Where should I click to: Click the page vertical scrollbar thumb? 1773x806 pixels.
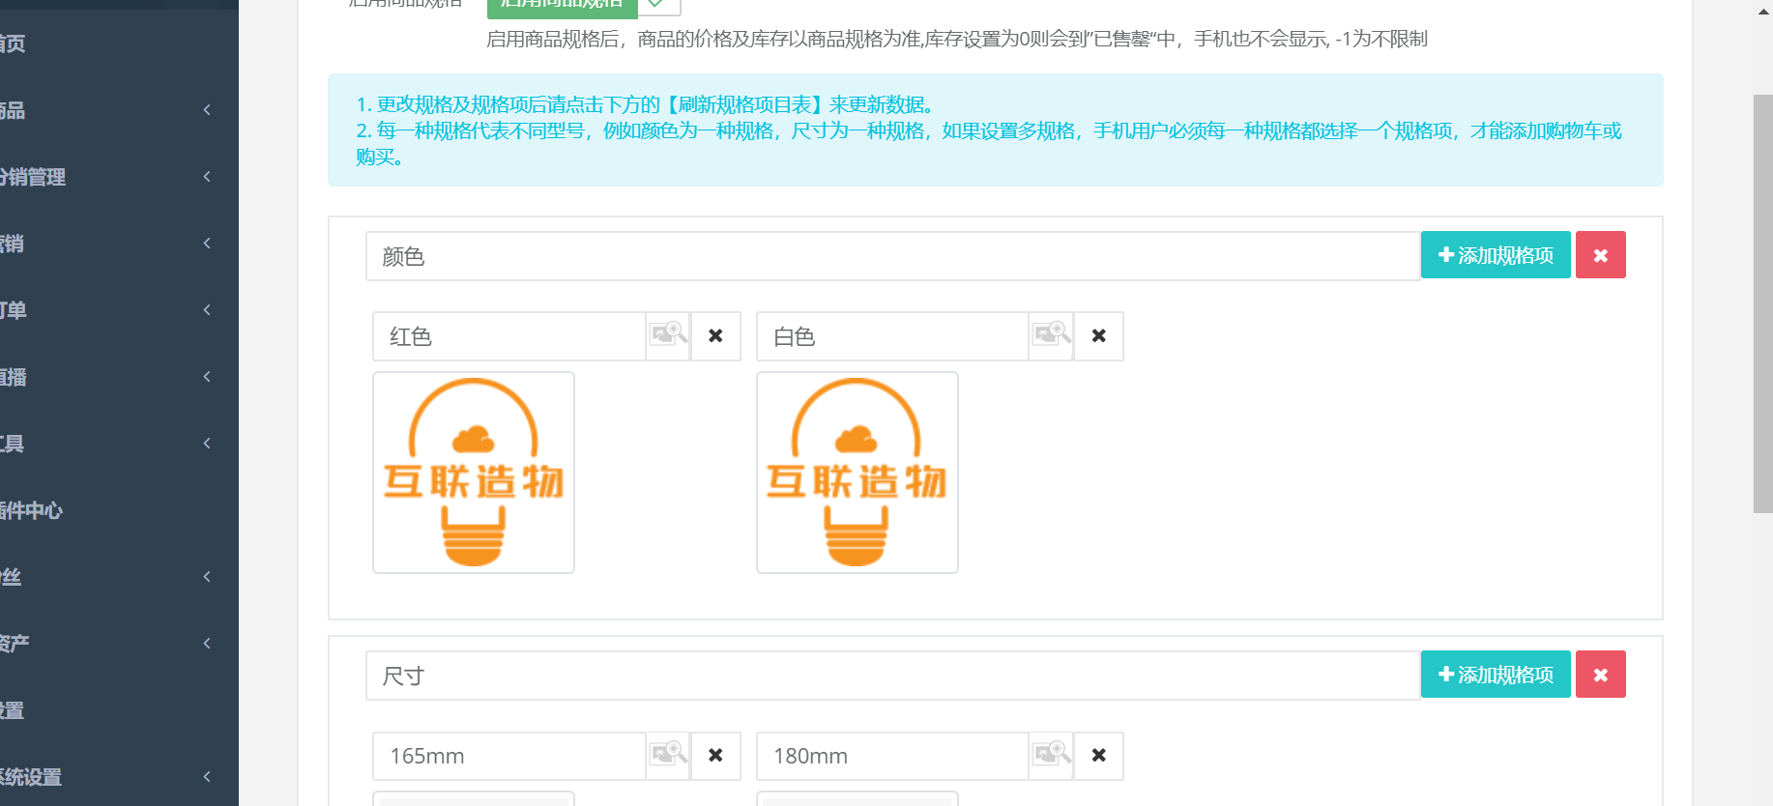(x=1763, y=303)
